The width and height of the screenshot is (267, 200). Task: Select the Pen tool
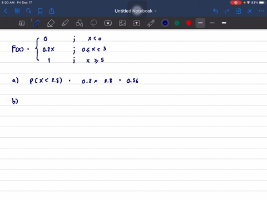coord(36,23)
